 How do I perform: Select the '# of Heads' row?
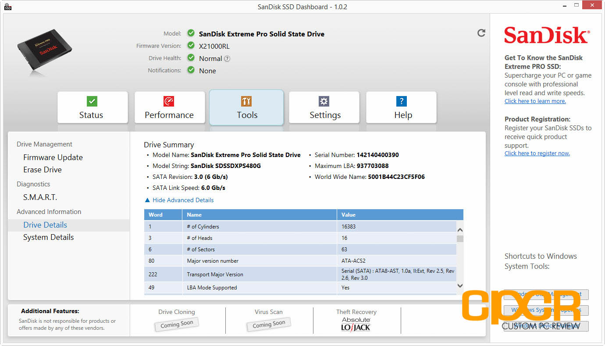pos(300,238)
